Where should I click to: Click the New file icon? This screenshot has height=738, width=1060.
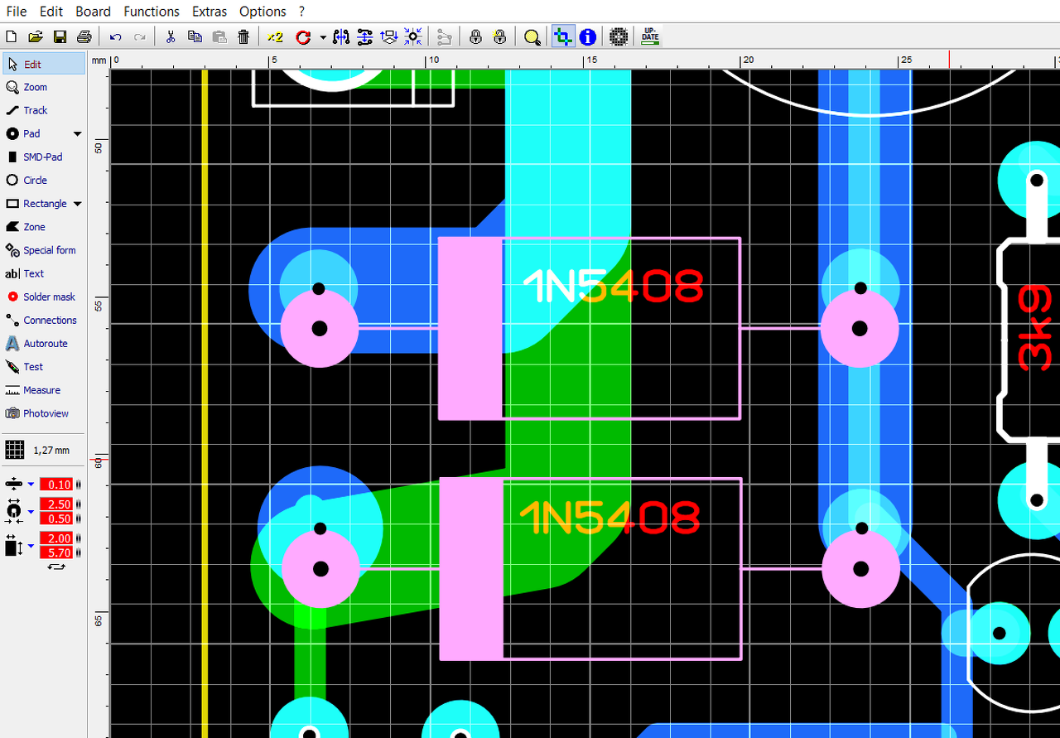[12, 36]
